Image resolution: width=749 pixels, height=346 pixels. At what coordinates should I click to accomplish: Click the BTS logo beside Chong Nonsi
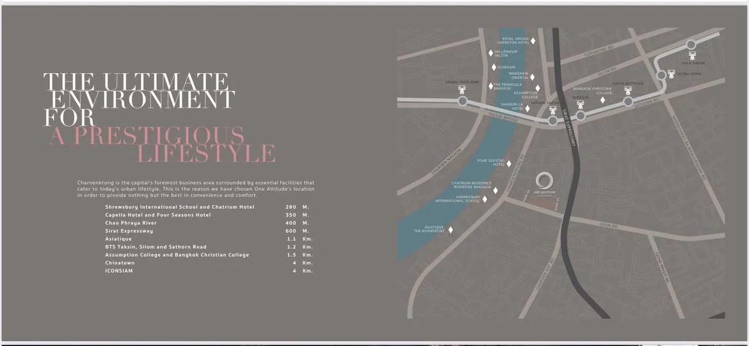point(671,74)
